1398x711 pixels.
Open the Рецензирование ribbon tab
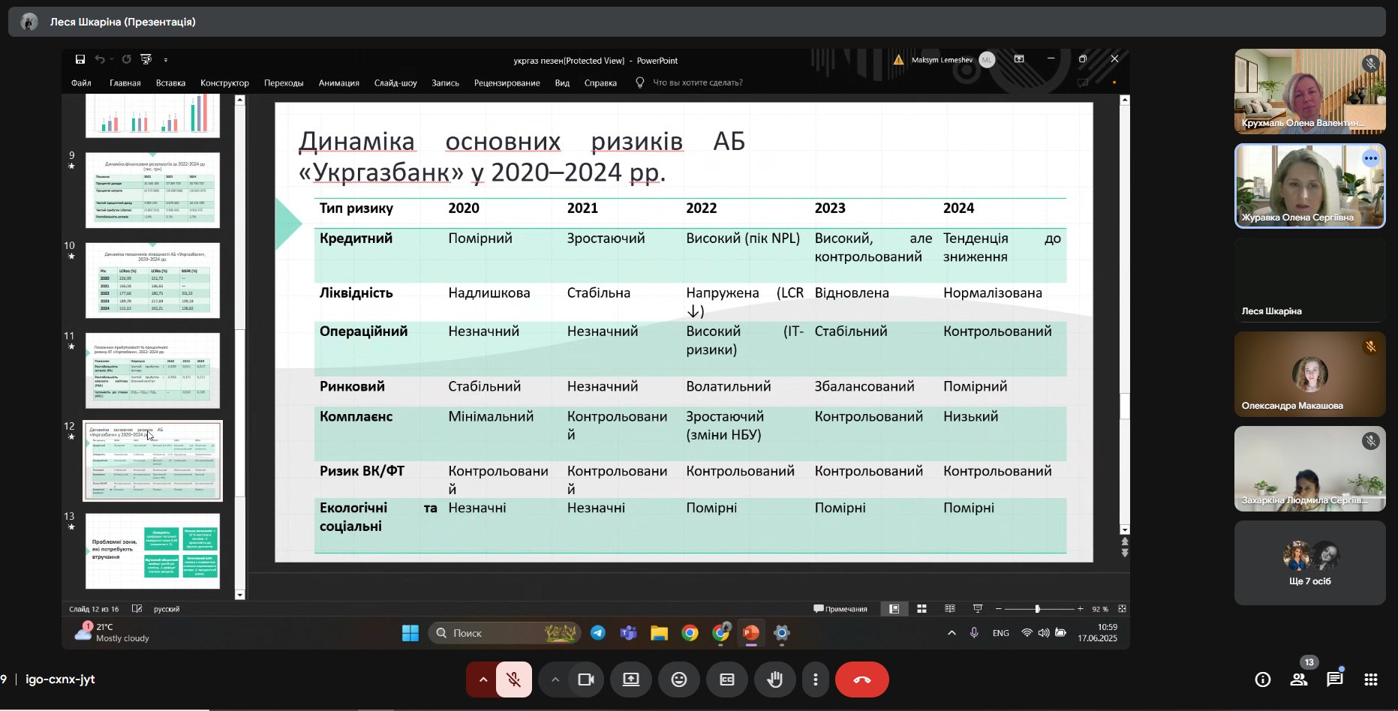pos(507,82)
